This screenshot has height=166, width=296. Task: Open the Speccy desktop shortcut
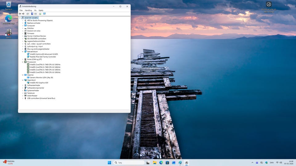[x=9, y=34]
